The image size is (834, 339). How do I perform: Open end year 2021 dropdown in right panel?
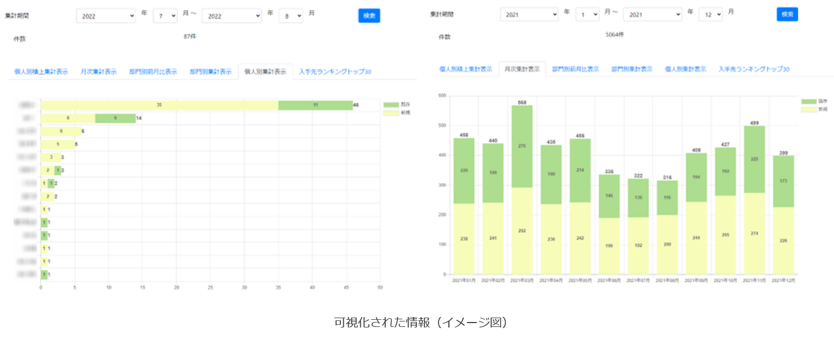[652, 15]
